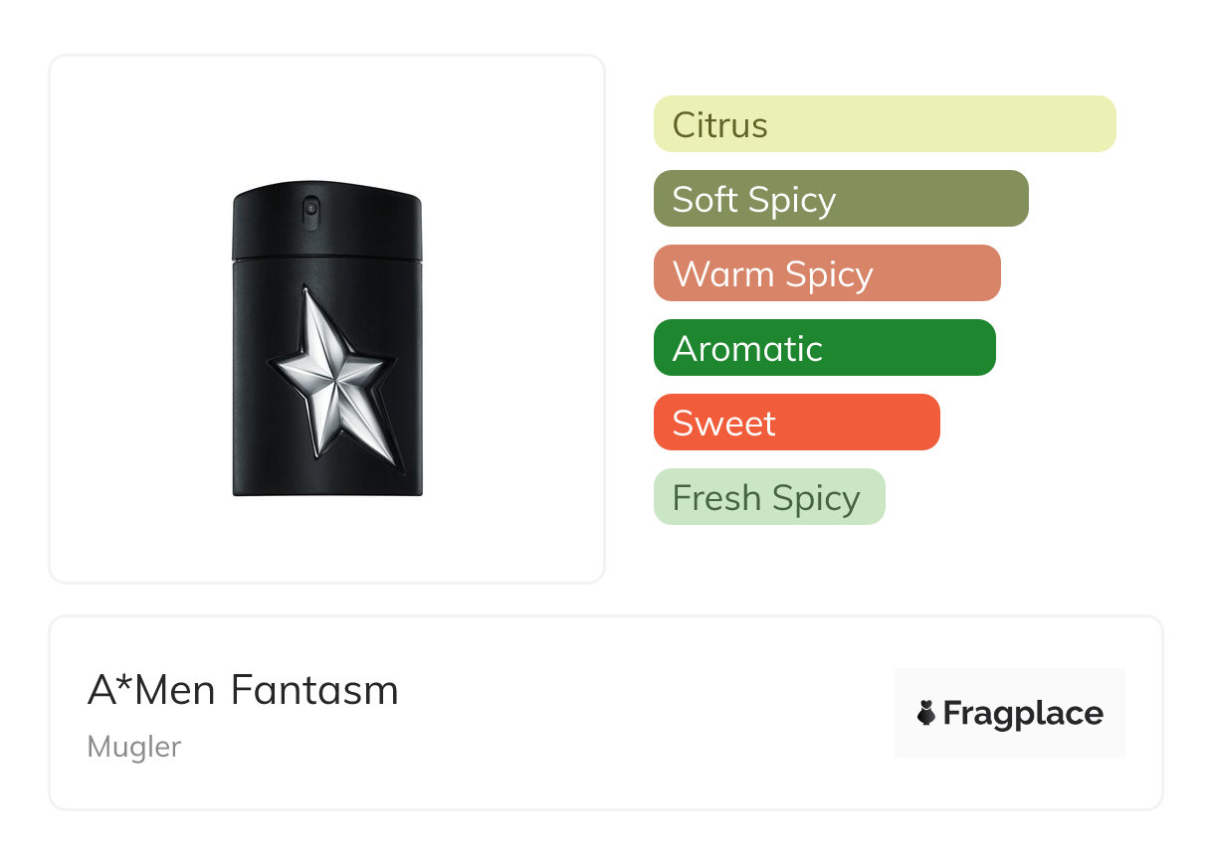This screenshot has height=859, width=1212.
Task: Pick the green Aromatic accord bar
Action: (824, 348)
